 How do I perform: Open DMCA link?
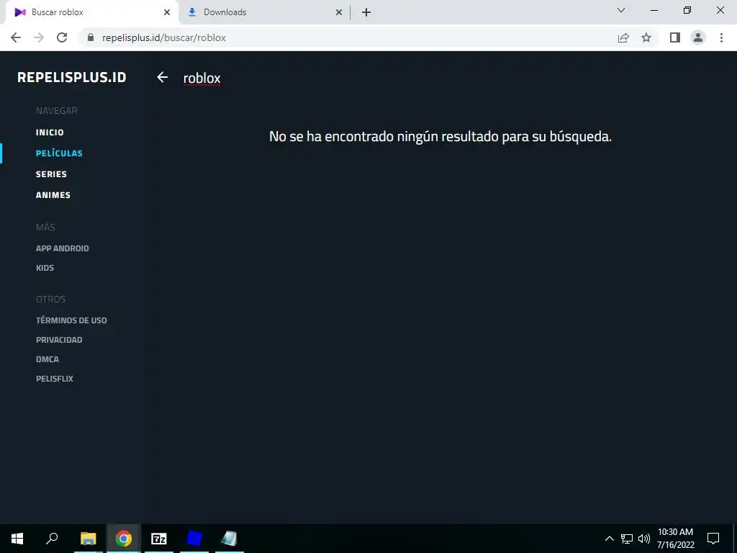(x=48, y=359)
